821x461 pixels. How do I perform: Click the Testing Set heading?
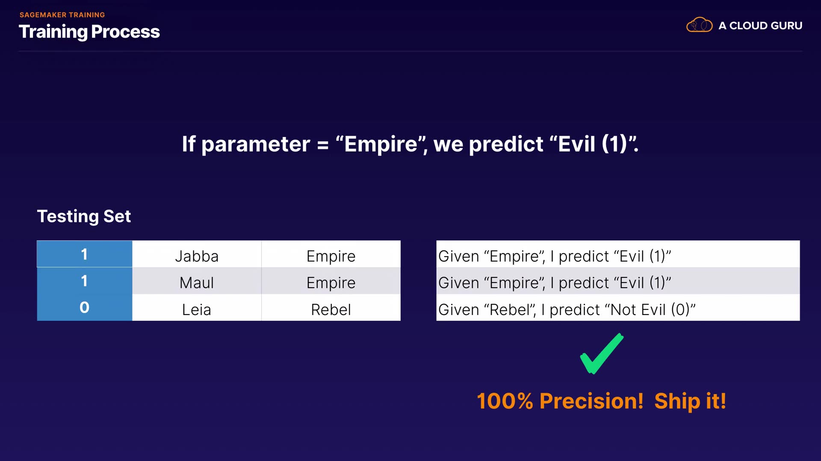click(84, 216)
